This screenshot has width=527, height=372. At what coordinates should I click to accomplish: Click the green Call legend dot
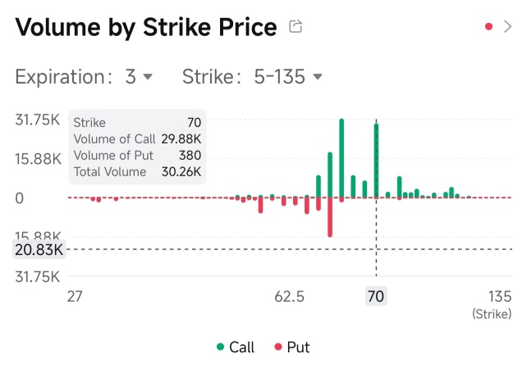coord(221,347)
